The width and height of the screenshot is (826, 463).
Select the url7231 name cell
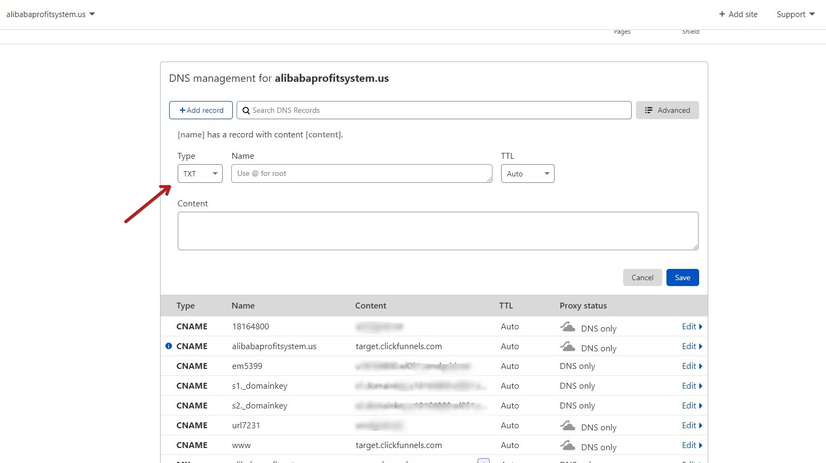coord(246,426)
